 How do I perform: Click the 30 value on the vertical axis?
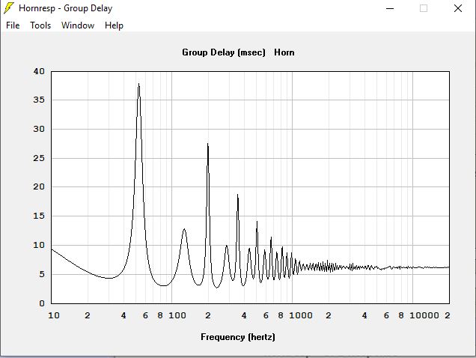(x=39, y=129)
